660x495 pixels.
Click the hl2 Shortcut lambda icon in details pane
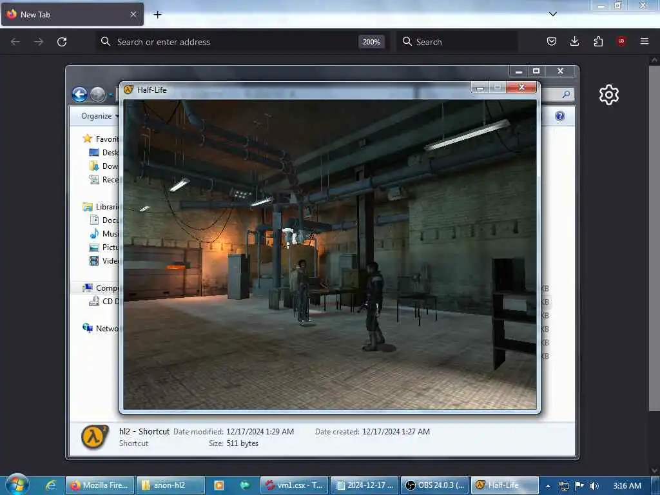(95, 437)
